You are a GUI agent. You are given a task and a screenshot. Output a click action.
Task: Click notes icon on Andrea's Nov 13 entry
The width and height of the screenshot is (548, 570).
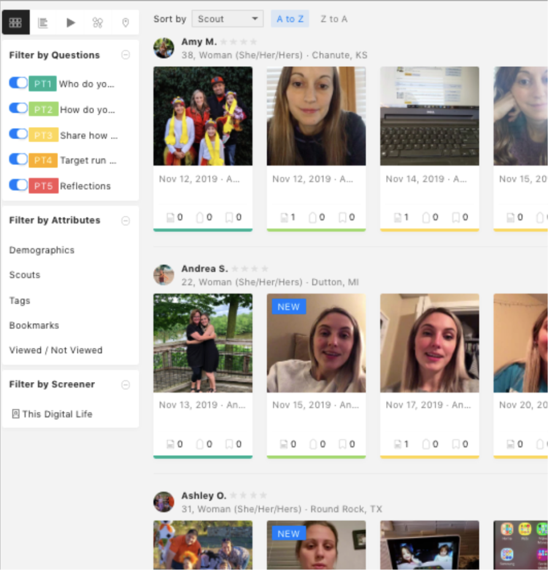coord(171,444)
